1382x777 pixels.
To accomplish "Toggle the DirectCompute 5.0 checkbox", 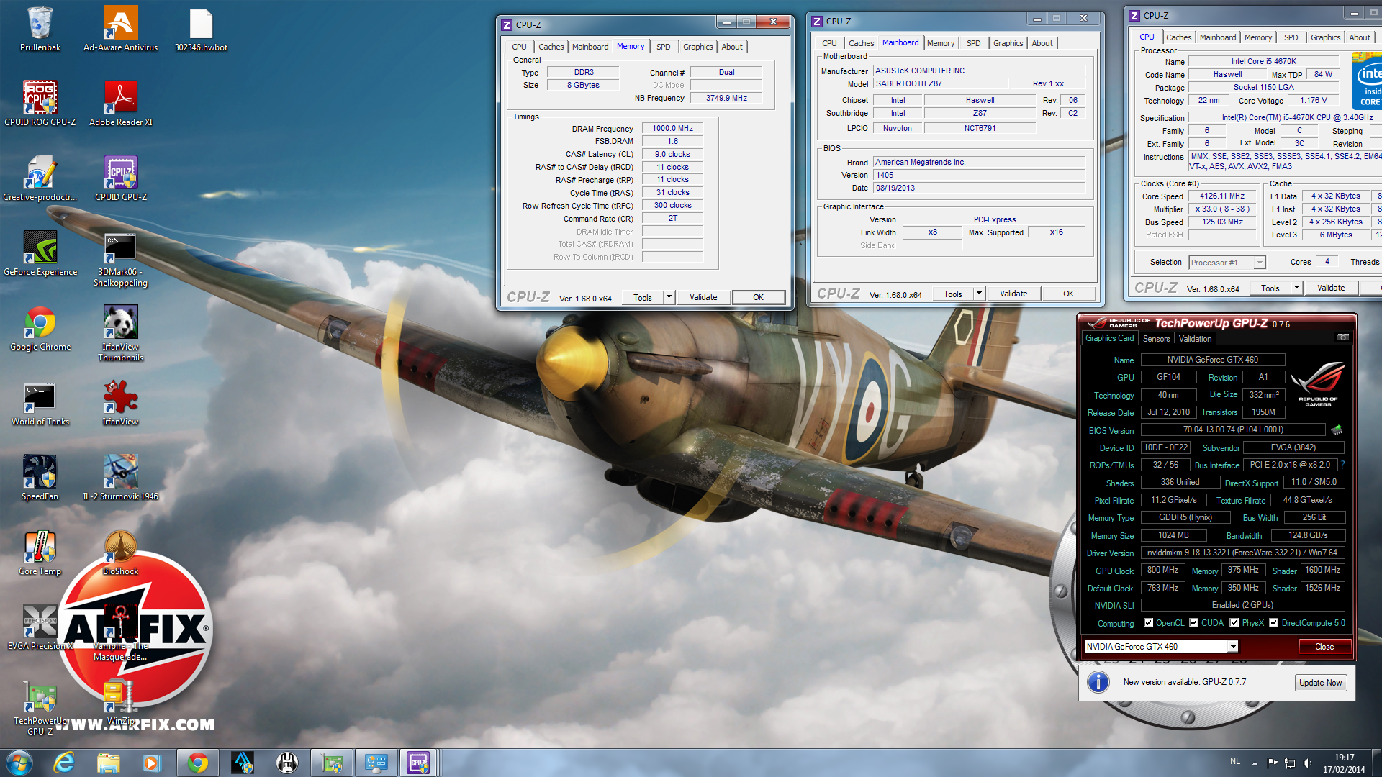I will pyautogui.click(x=1274, y=623).
